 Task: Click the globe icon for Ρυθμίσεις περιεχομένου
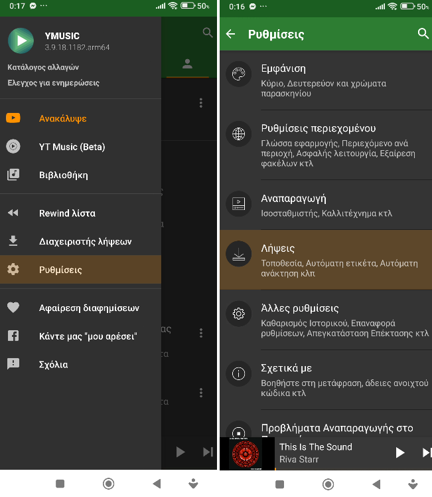point(239,134)
